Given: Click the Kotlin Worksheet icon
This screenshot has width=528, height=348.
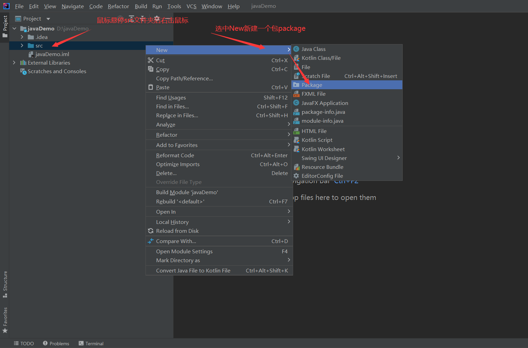Looking at the screenshot, I should pos(297,149).
